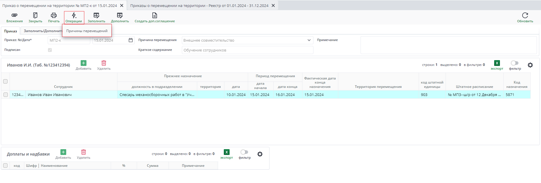This screenshot has height=183, width=541.
Task: Check the box for Иванов Иван Иванович row
Action: 5,95
